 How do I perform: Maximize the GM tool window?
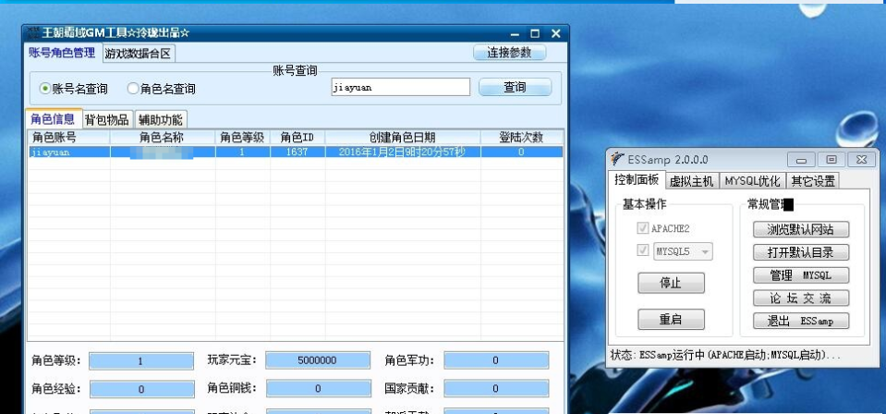(x=535, y=34)
